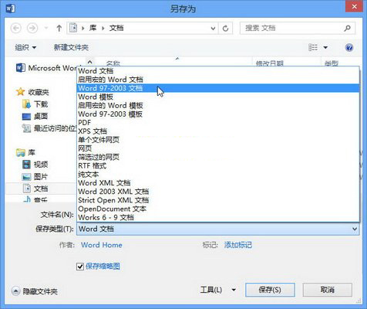Choose 筛选过的网页 format

(x=218, y=157)
